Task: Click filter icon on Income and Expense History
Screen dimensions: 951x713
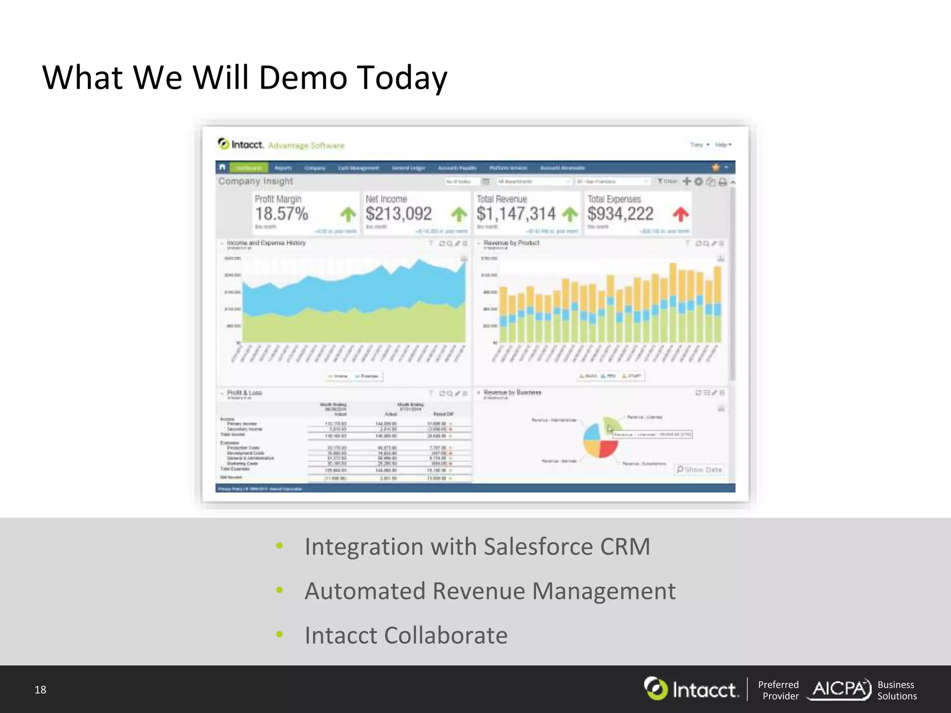Action: tap(431, 243)
